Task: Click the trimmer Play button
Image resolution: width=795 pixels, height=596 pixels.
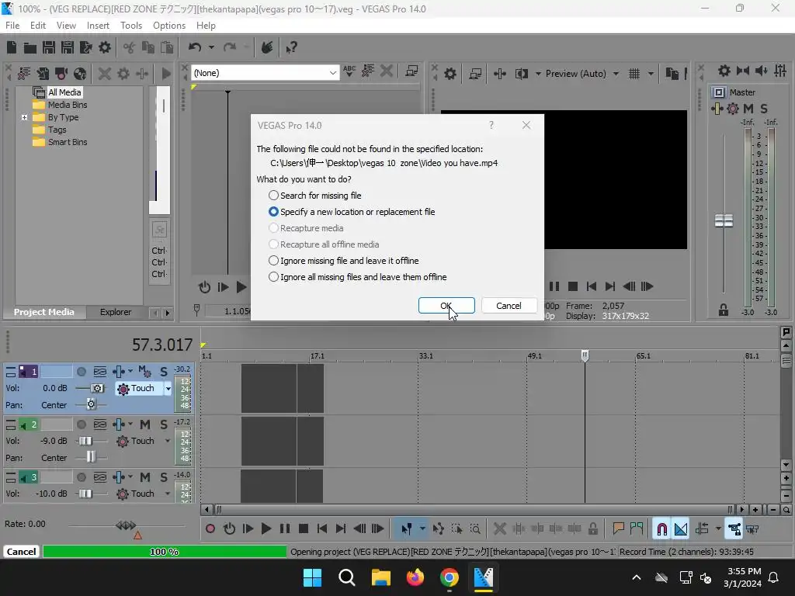Action: tap(241, 287)
